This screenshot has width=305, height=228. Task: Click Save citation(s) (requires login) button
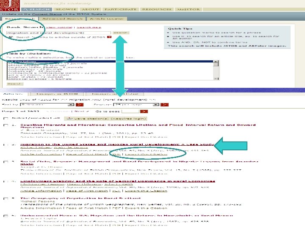pyautogui.click(x=105, y=119)
